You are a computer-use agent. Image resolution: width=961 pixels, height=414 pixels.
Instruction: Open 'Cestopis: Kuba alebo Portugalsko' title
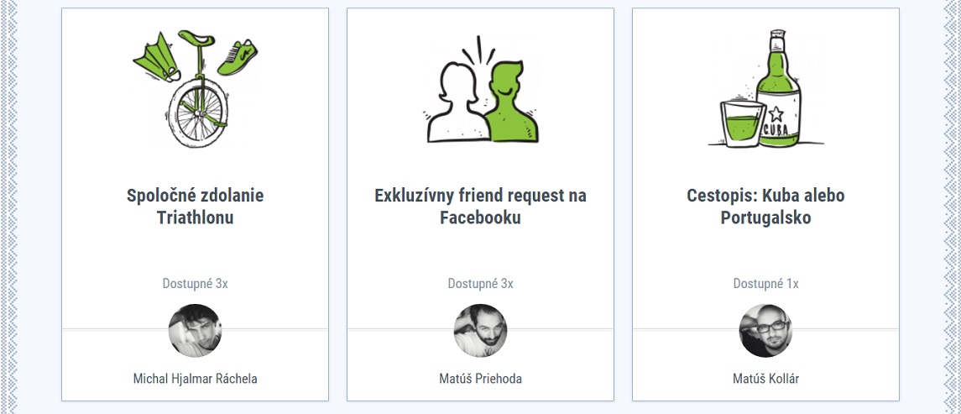click(x=765, y=207)
